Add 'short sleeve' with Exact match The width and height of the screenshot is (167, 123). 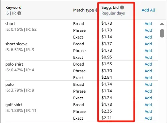148,57
